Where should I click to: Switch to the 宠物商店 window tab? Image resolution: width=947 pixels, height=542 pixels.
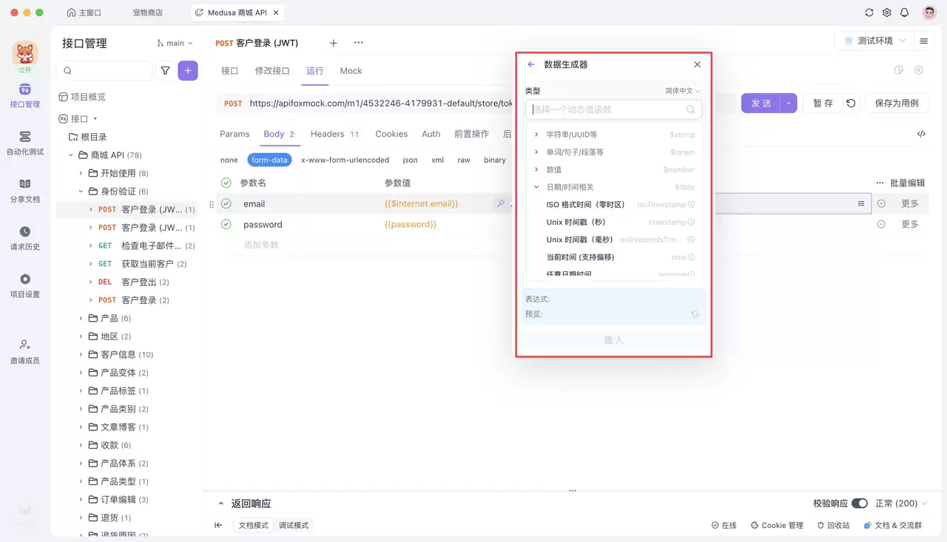tap(148, 13)
